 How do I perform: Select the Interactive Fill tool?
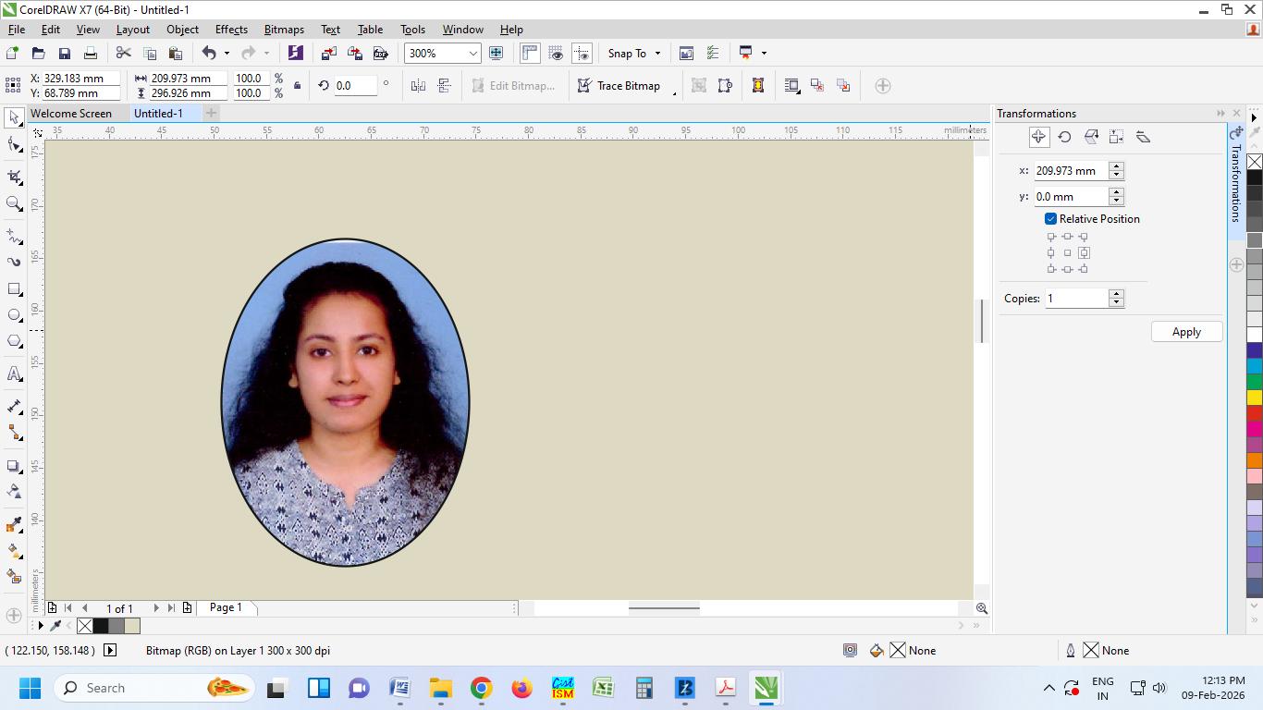click(x=14, y=550)
